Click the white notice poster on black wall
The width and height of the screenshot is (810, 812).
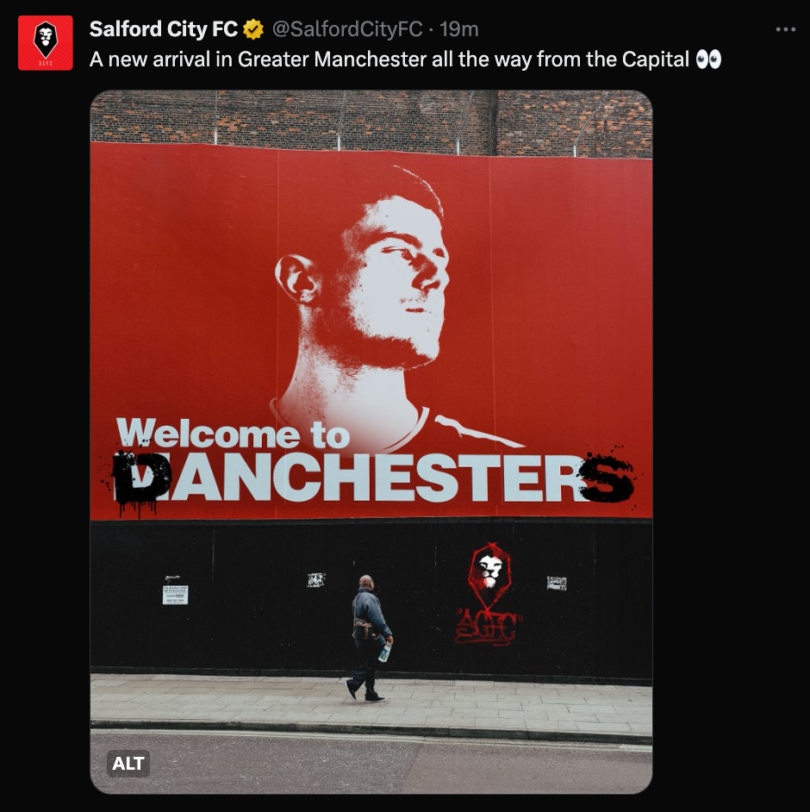click(175, 595)
